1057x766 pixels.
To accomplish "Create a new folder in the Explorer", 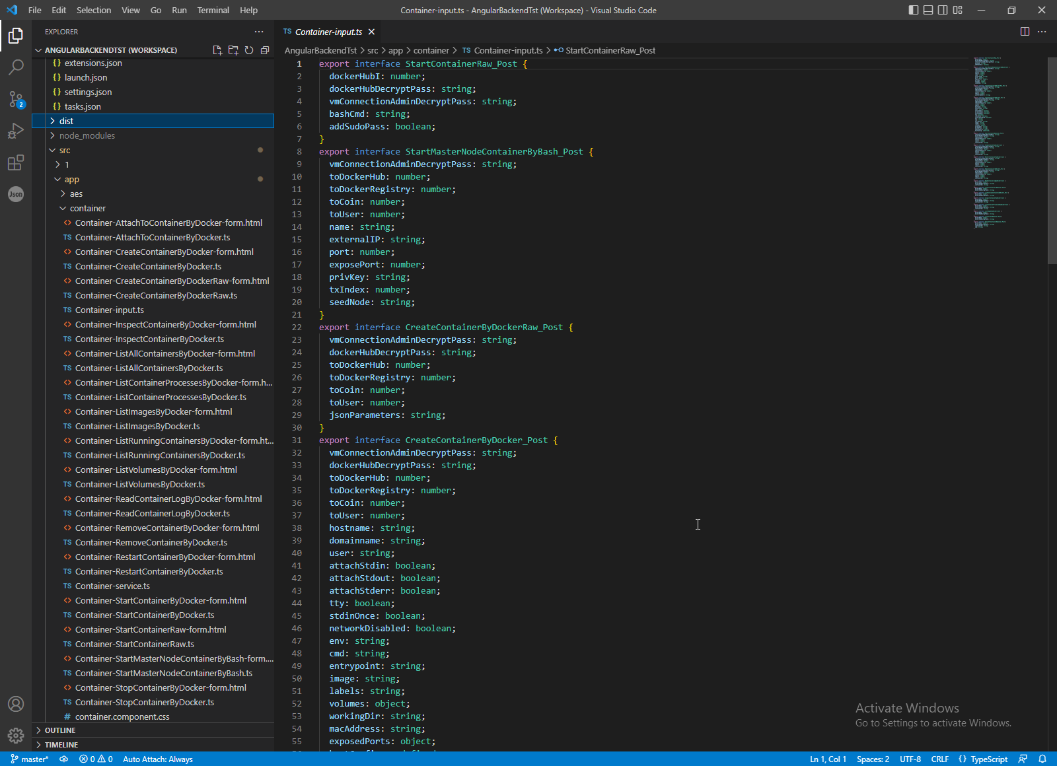I will click(233, 50).
